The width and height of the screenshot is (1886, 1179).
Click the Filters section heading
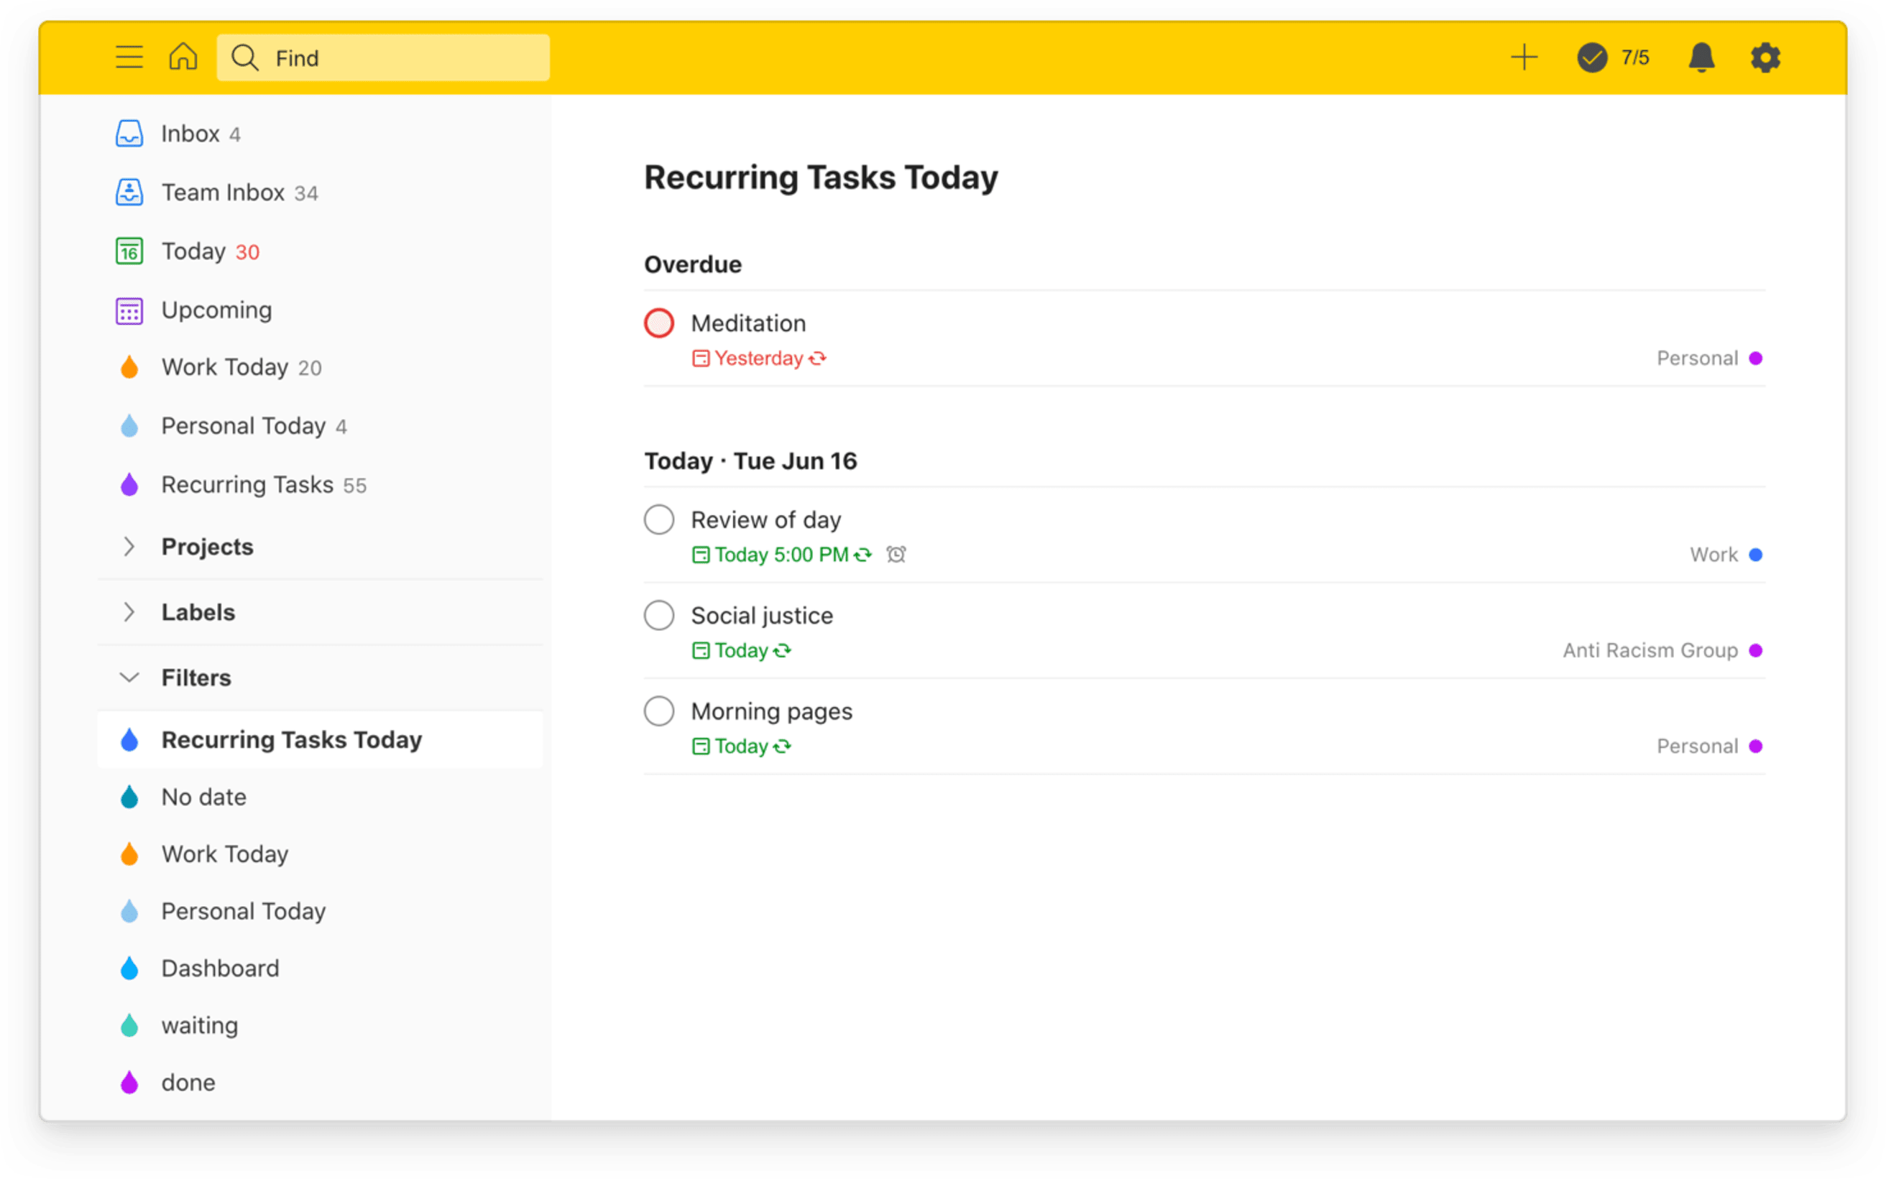click(196, 678)
